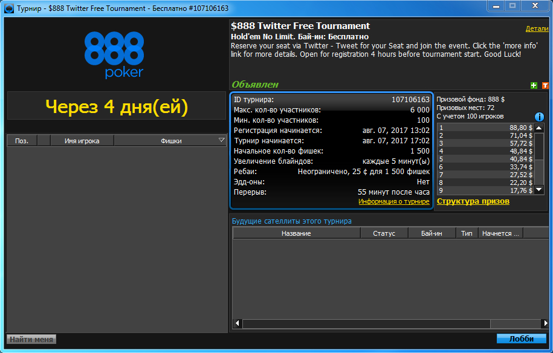
Task: Open the Информация о турнире link
Action: coord(394,201)
